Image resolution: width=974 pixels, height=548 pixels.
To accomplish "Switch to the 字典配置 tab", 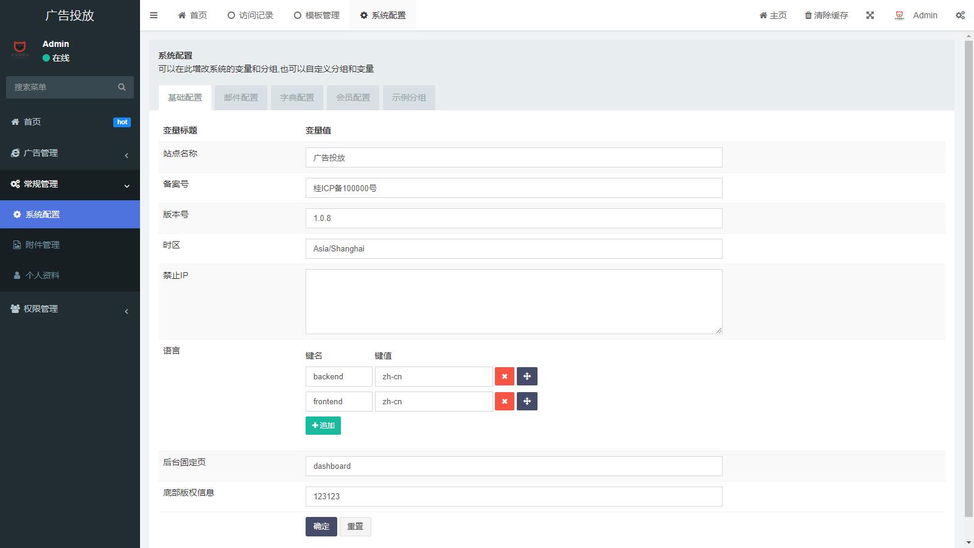I will (297, 97).
